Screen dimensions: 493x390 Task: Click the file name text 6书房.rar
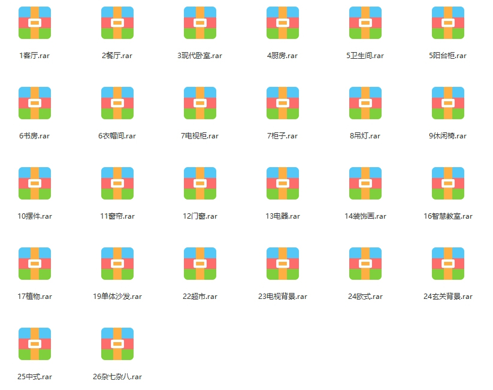(35, 136)
